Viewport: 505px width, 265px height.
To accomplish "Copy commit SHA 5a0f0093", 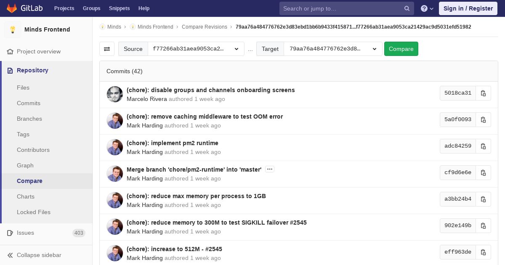I will point(483,119).
